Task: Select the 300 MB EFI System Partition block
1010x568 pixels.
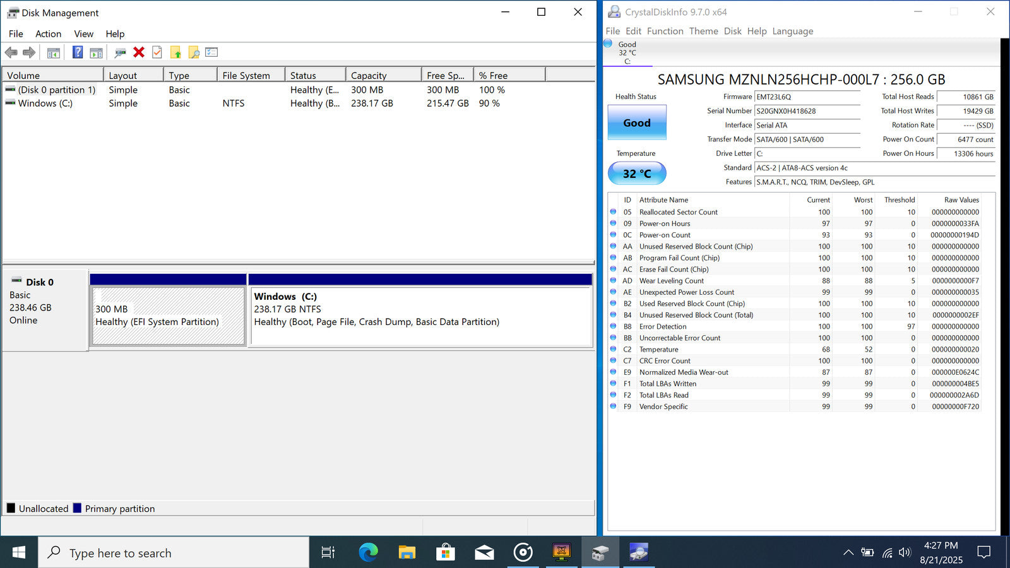Action: [168, 316]
